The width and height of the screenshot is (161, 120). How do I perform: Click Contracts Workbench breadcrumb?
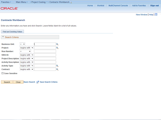click(59, 2)
